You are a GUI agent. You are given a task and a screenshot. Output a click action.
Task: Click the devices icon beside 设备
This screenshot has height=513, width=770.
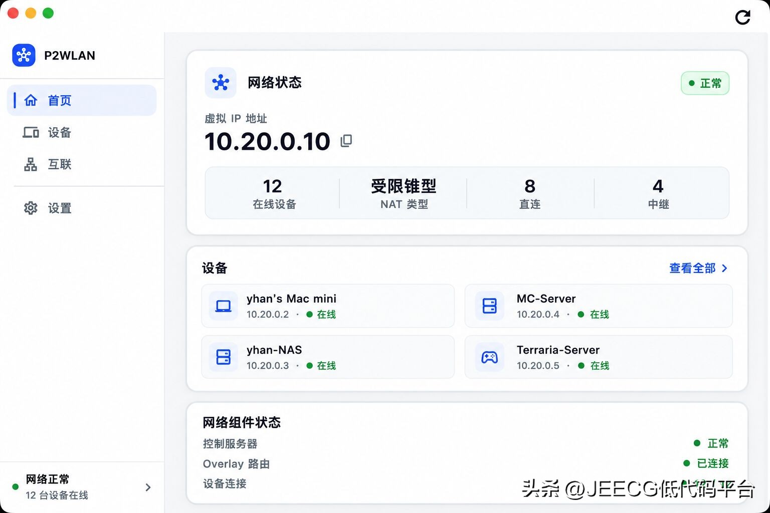pyautogui.click(x=31, y=132)
